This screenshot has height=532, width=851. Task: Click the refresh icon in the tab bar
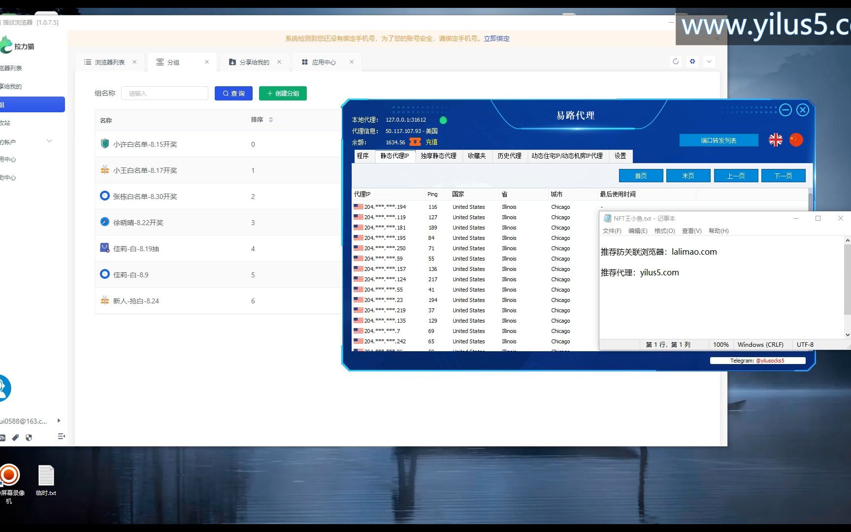(676, 62)
